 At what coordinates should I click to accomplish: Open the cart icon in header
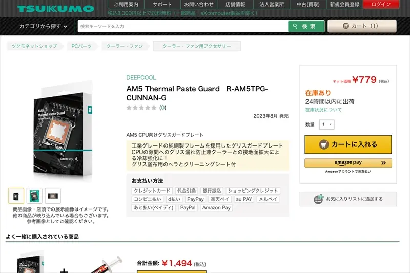pos(345,26)
